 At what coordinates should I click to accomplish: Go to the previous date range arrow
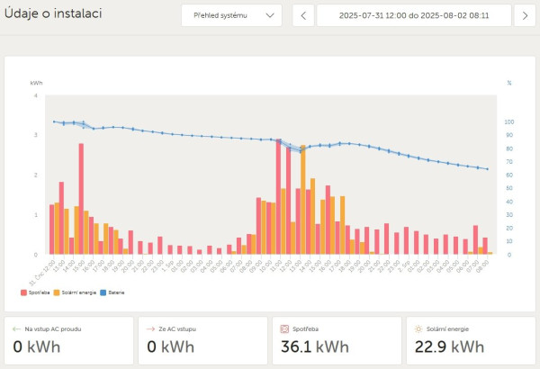point(303,15)
